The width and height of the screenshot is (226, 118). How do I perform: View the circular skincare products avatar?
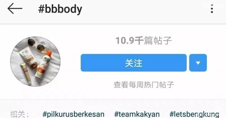[x=35, y=61]
